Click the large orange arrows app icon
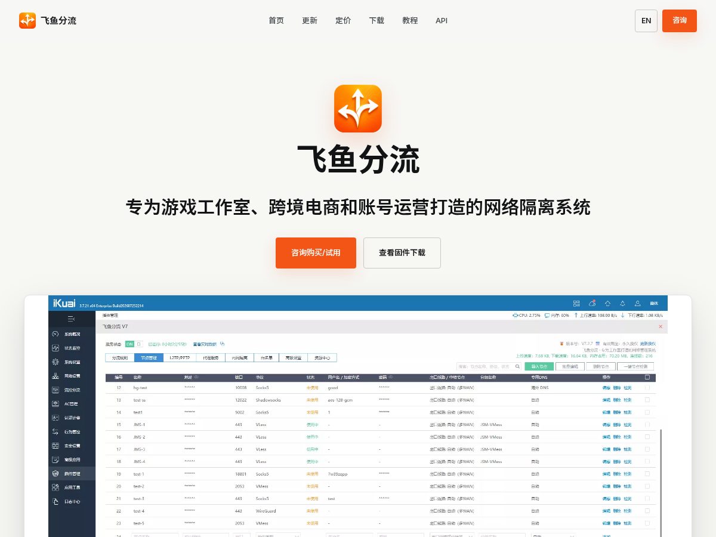716x537 pixels. click(x=358, y=109)
